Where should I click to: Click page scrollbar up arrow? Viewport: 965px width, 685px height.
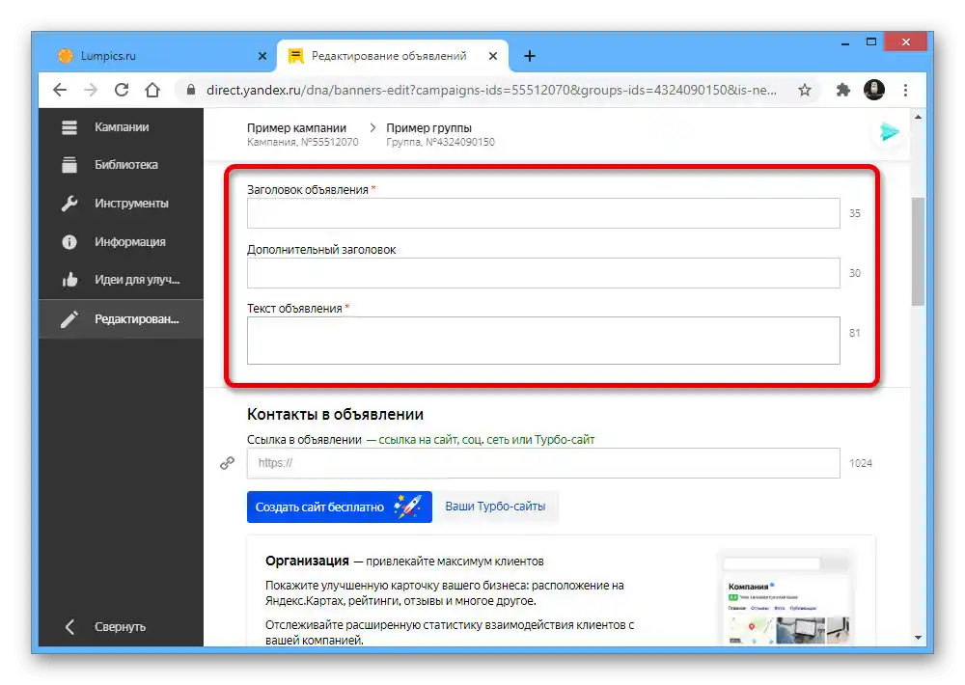pos(919,117)
